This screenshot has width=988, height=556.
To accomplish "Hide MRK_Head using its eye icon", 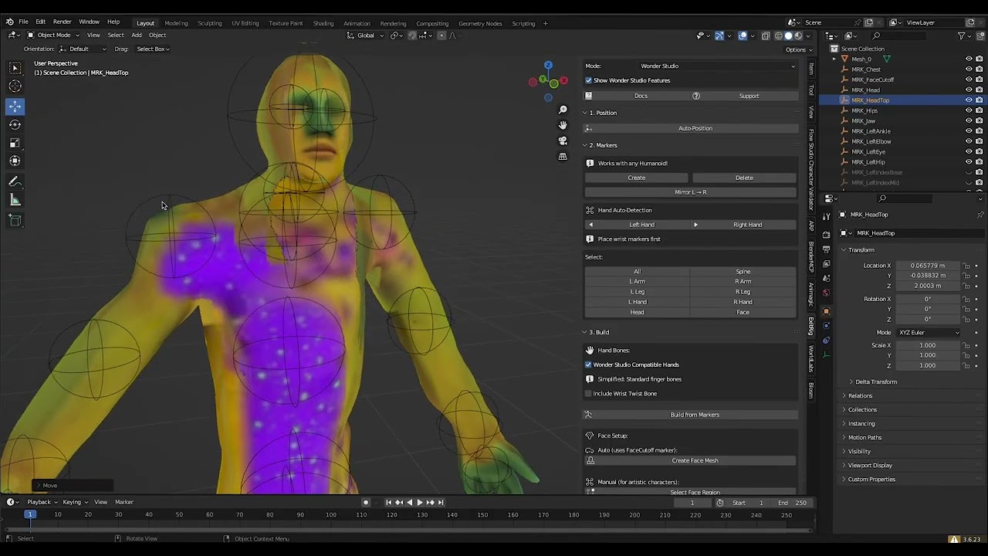I will [x=969, y=90].
